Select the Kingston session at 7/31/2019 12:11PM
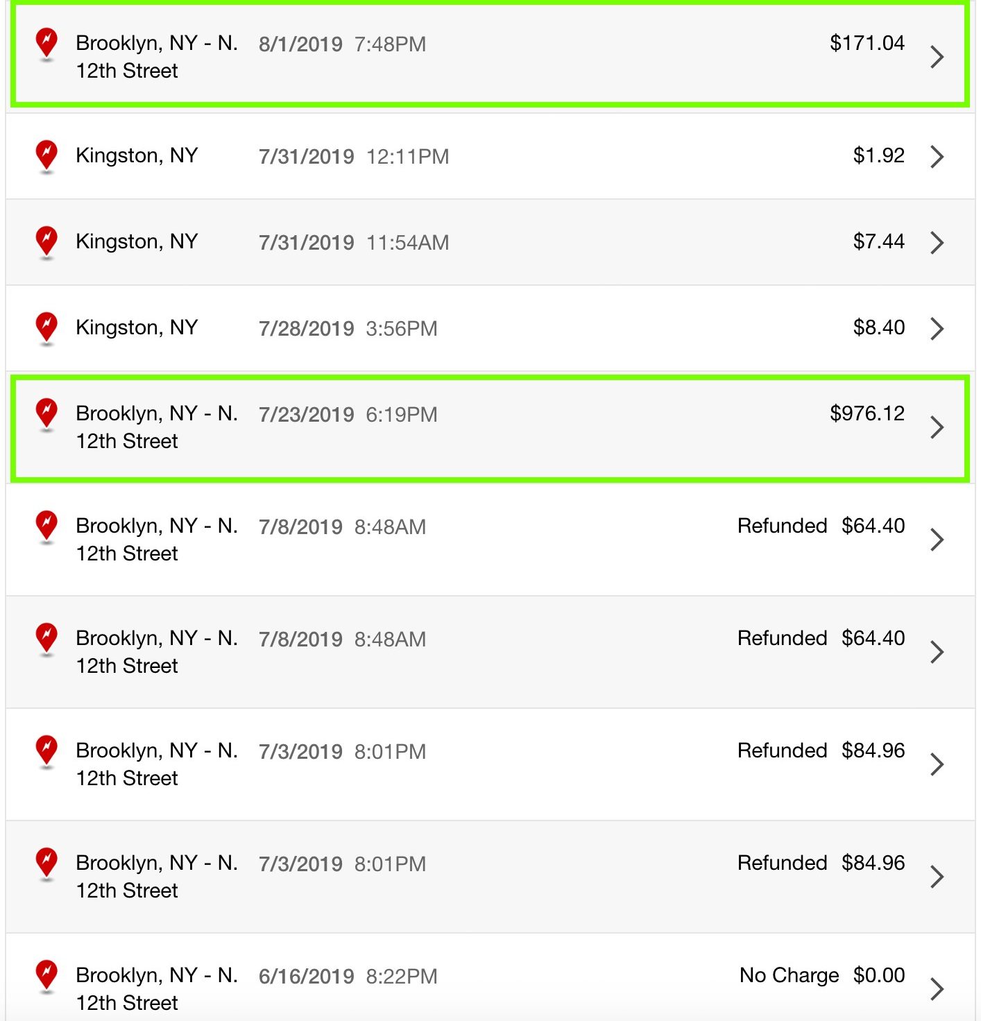 pyautogui.click(x=490, y=157)
